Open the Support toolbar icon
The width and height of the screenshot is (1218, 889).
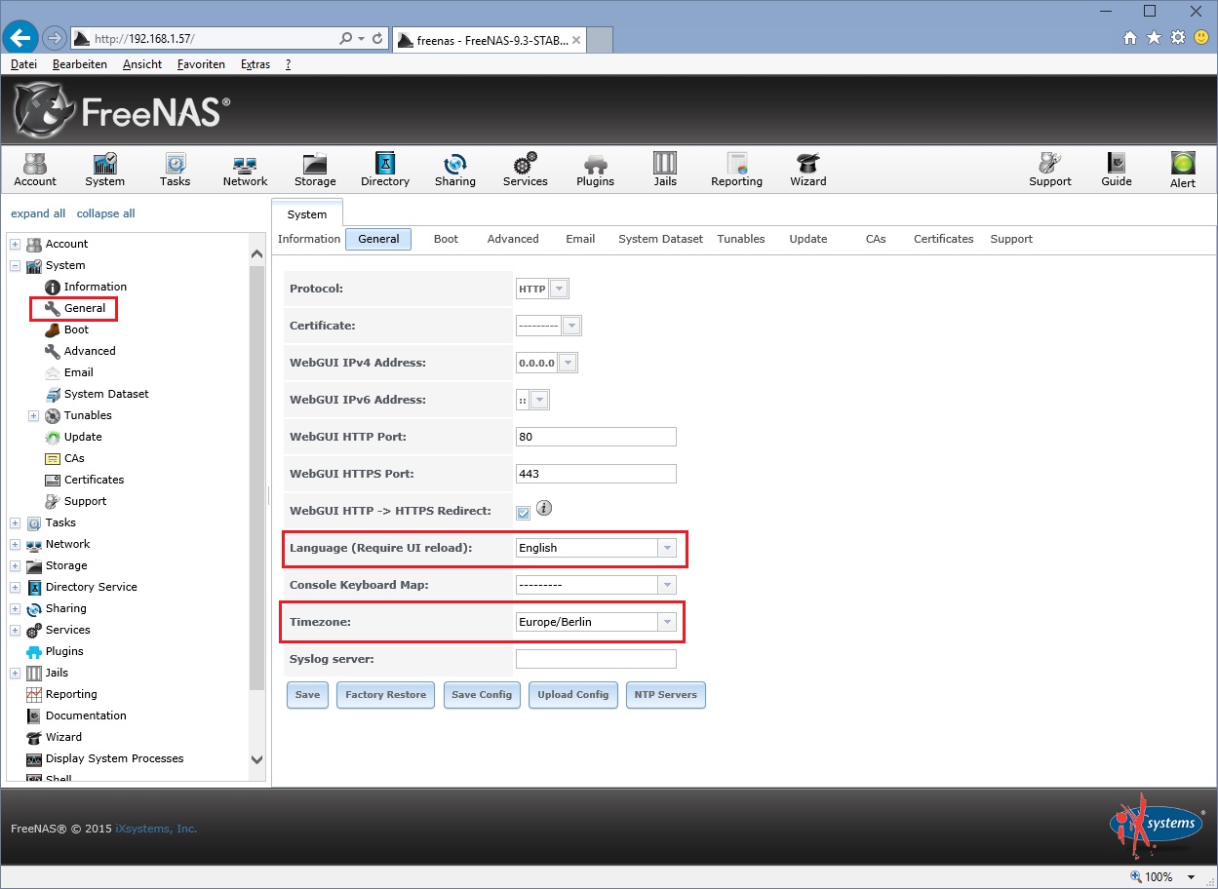pyautogui.click(x=1050, y=169)
